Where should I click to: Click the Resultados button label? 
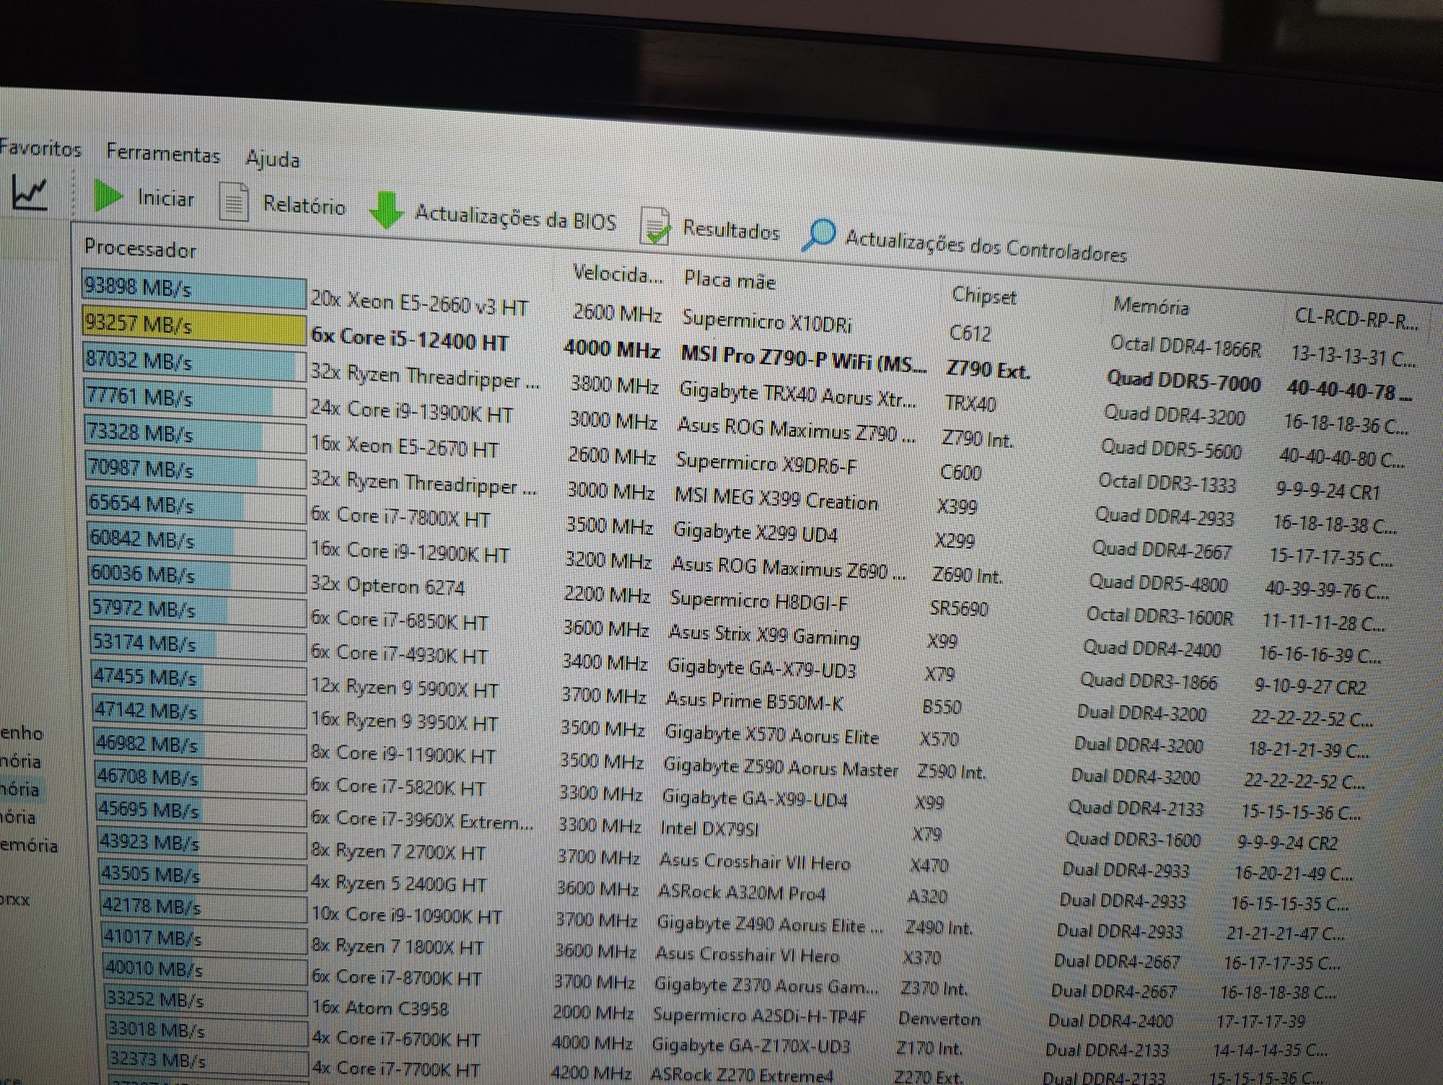pyautogui.click(x=731, y=230)
